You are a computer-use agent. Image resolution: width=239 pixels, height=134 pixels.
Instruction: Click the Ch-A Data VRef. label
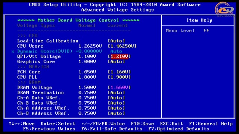[x=39, y=98]
